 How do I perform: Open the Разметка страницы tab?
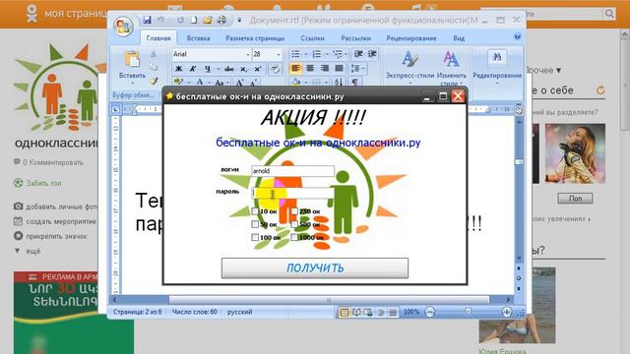coord(255,38)
